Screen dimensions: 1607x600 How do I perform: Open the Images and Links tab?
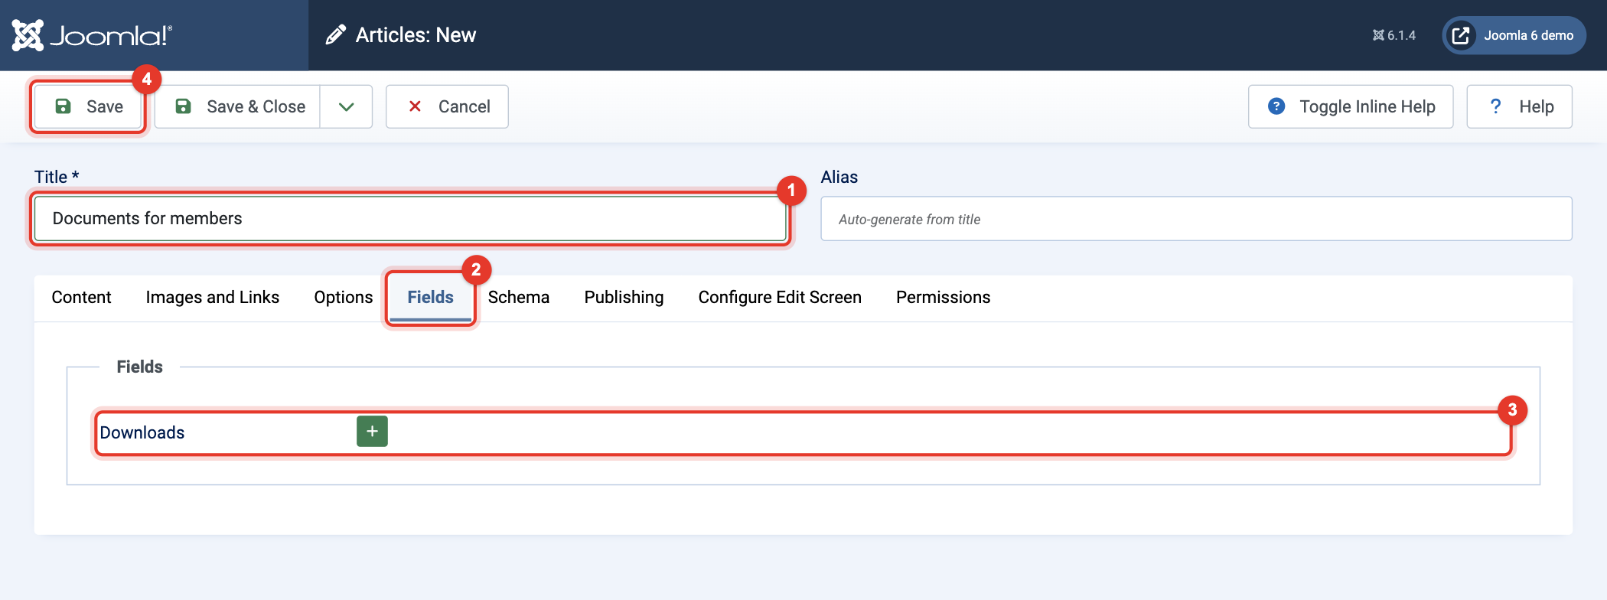pos(213,297)
